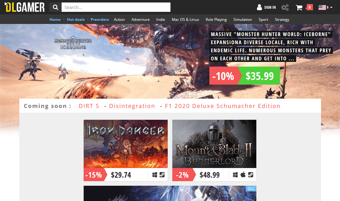The width and height of the screenshot is (340, 201).
Task: Select the Strategy category
Action: tap(282, 20)
